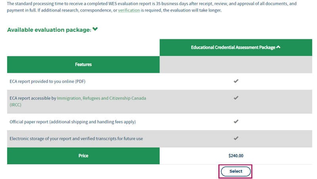This screenshot has width=317, height=179.
Task: Collapse the Educational Credential Assessment Package arrow
Action: coord(279,47)
